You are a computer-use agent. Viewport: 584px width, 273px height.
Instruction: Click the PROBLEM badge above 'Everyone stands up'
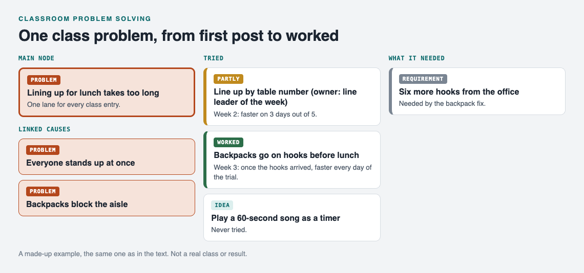coord(43,150)
